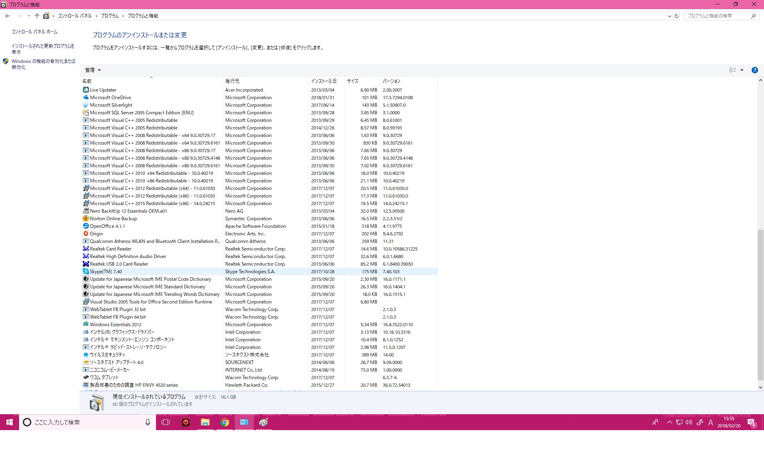This screenshot has height=456, width=764.
Task: Click the refresh button in address bar
Action: tap(676, 16)
